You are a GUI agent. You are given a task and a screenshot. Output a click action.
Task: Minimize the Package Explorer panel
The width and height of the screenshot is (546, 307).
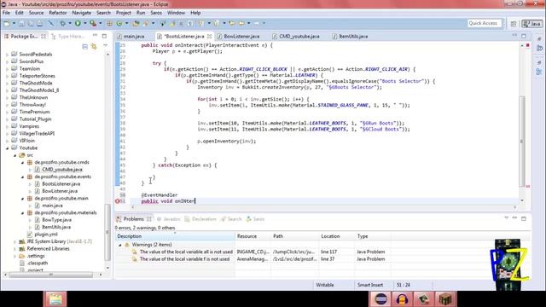coord(95,36)
